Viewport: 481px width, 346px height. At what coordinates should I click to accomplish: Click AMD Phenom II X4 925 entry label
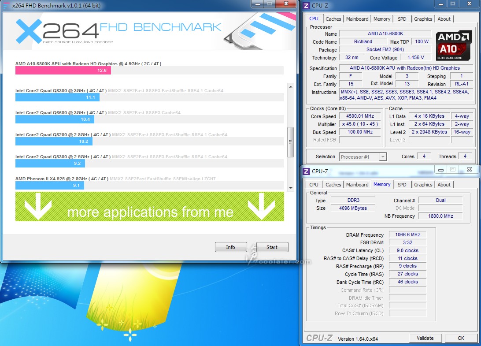[62, 179]
